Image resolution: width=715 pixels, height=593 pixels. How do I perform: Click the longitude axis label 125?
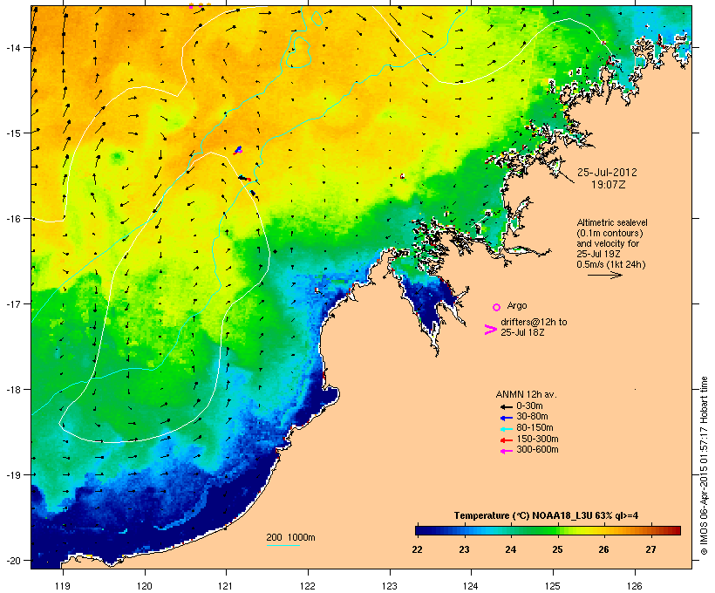(553, 586)
